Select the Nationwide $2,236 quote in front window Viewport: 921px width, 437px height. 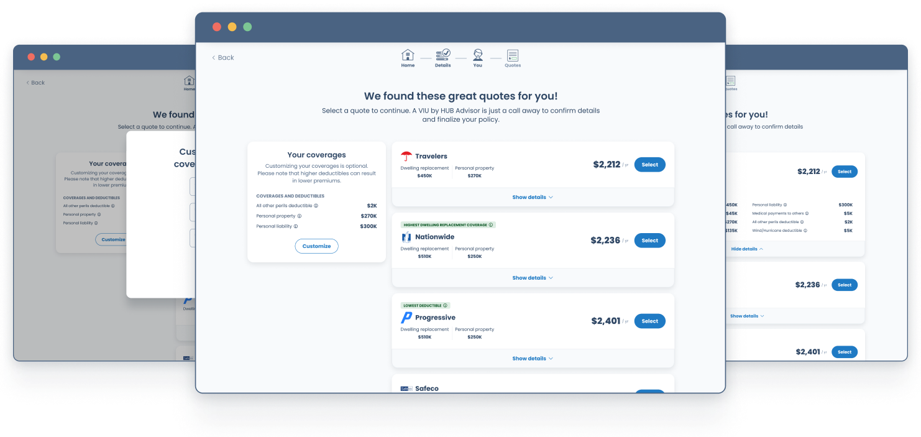pyautogui.click(x=649, y=241)
